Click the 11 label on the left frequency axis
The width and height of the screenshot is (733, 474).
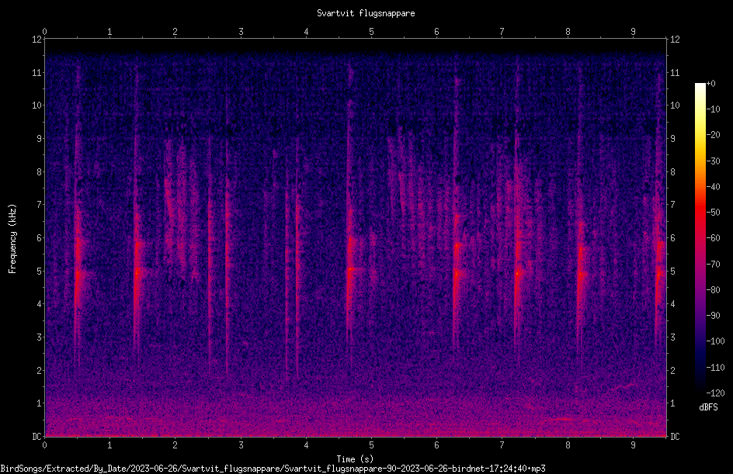[x=36, y=72]
